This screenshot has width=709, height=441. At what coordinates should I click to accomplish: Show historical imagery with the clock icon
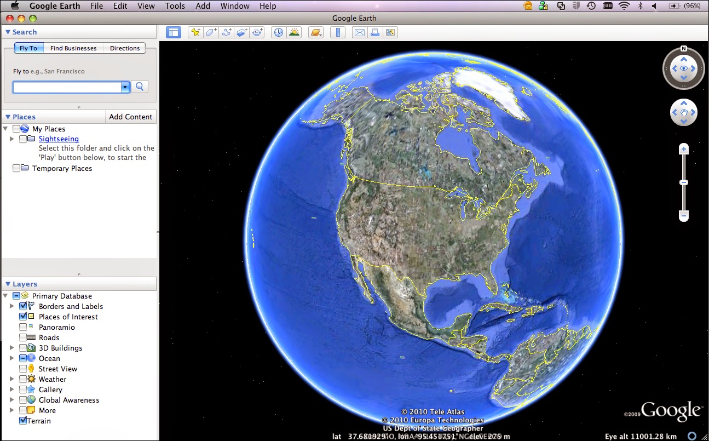coord(278,32)
